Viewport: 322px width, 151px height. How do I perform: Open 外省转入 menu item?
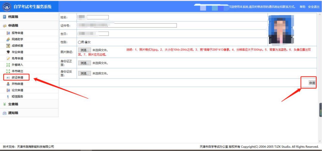tap(18, 65)
